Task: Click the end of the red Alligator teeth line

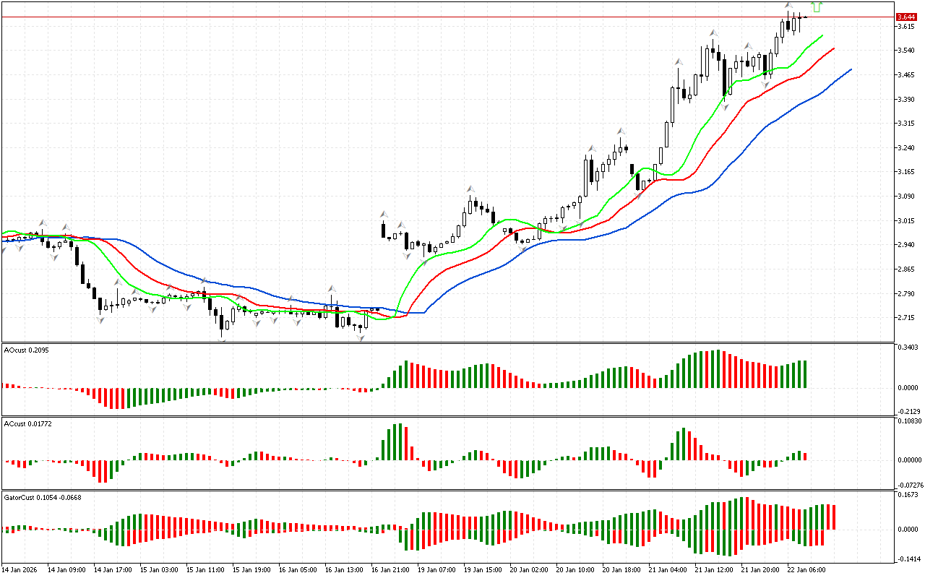Action: point(834,48)
